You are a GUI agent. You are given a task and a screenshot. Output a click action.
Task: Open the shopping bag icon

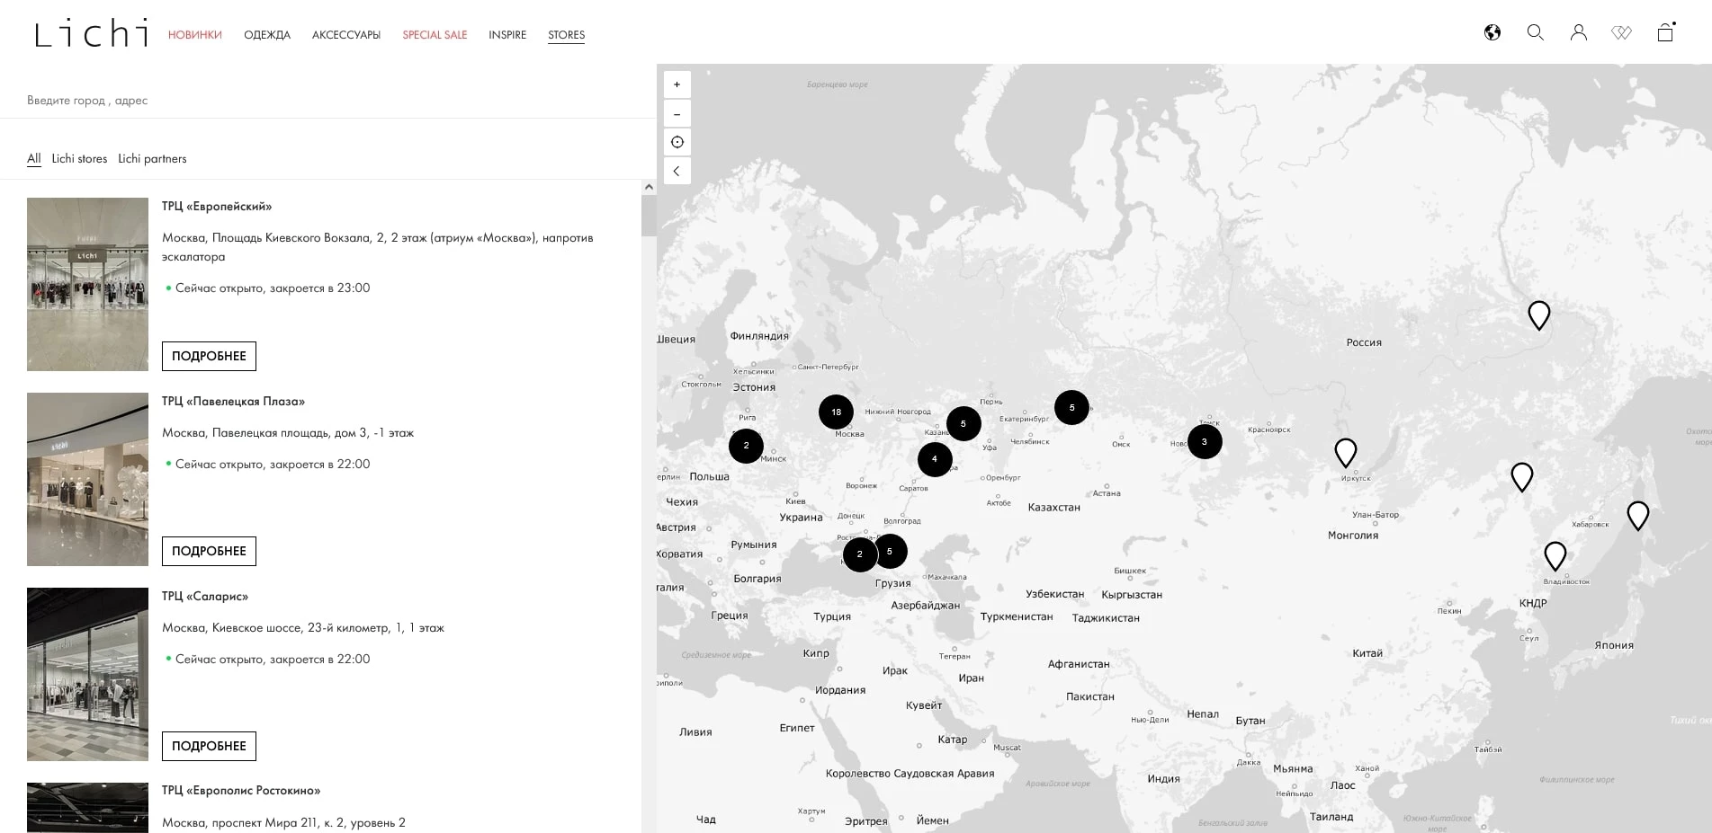tap(1665, 33)
